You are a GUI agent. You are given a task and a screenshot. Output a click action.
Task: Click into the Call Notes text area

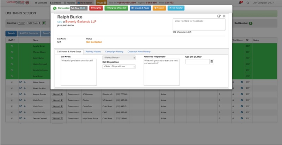pos(79,72)
